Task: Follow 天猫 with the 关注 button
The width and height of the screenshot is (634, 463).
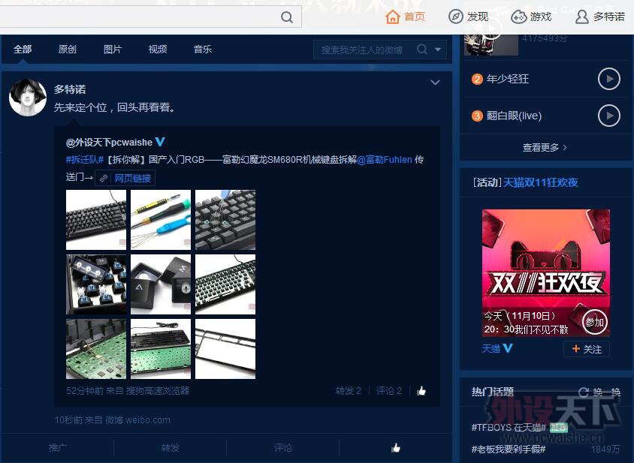Action: (x=587, y=349)
